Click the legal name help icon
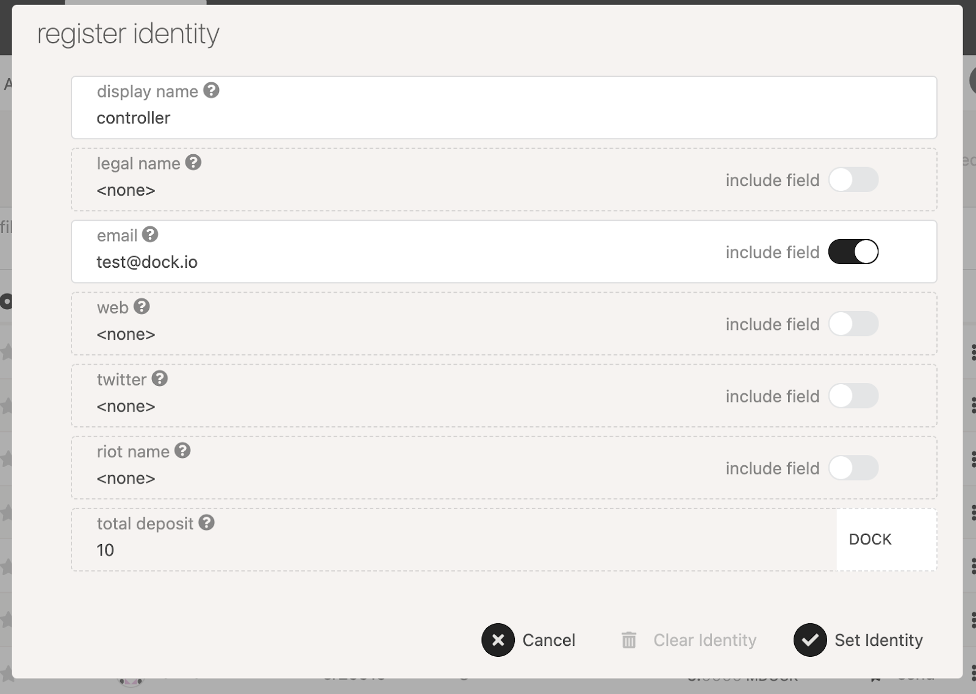 193,162
